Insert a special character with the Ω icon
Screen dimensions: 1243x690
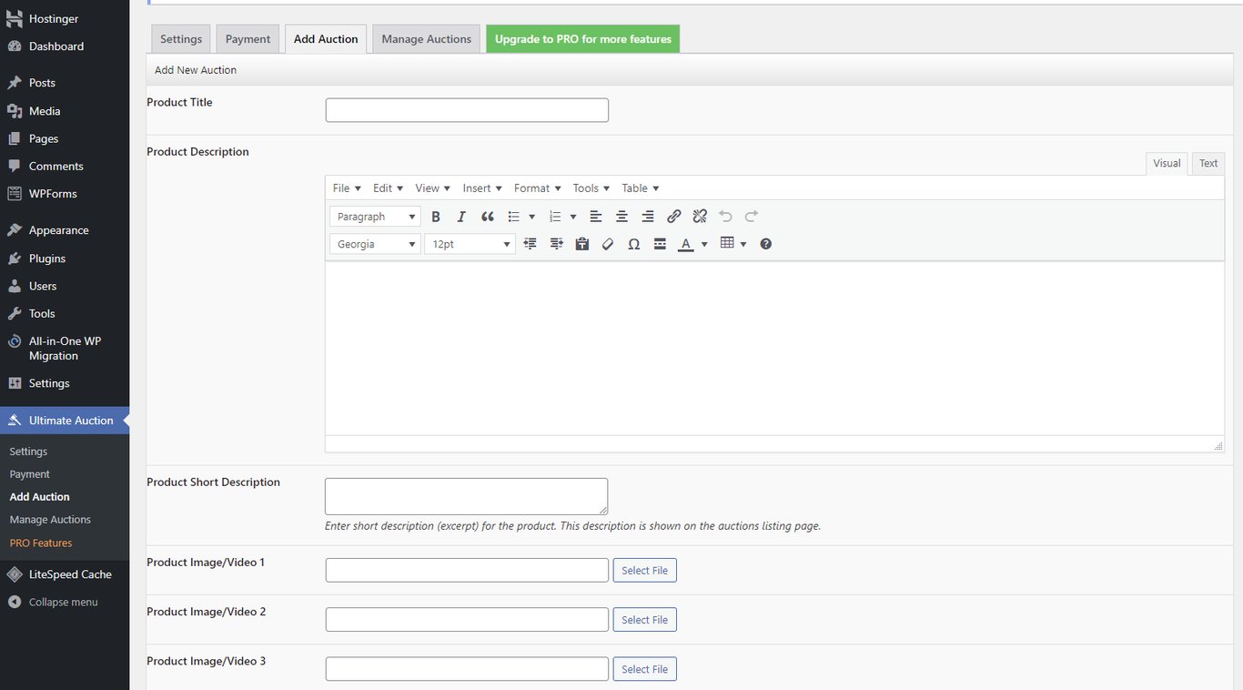[633, 243]
